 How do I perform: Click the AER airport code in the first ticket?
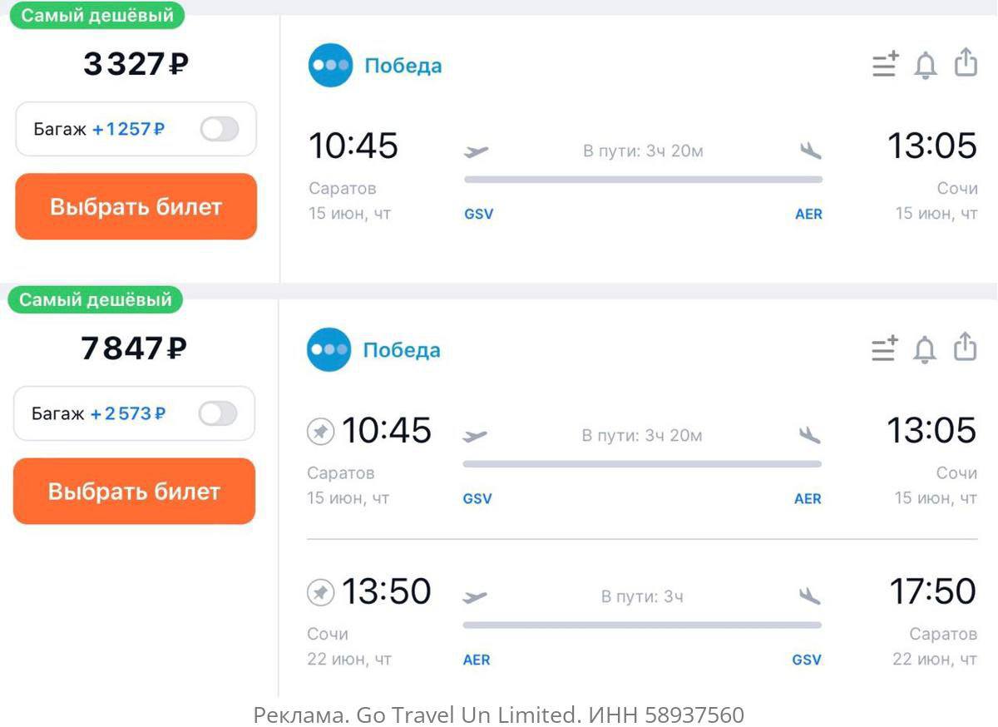click(x=808, y=214)
